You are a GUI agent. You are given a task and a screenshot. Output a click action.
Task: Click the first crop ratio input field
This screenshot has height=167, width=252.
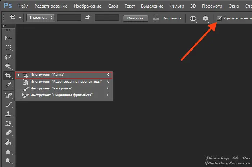(69, 18)
